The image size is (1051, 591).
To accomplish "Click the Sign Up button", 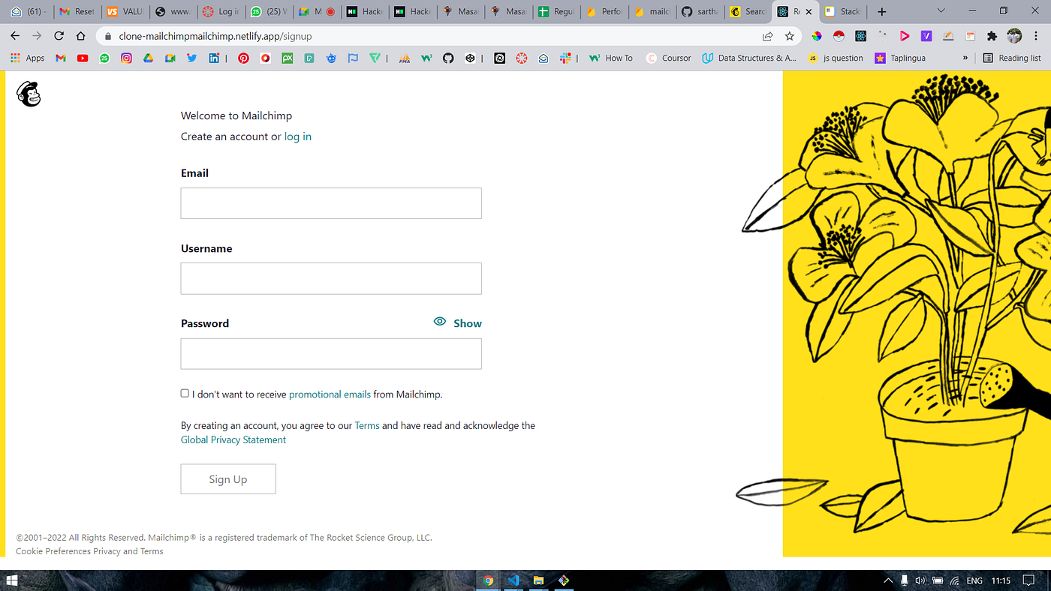I will pos(228,478).
